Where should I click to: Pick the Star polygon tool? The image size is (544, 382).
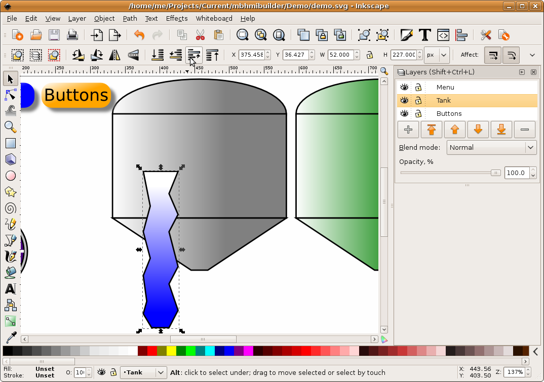(11, 192)
